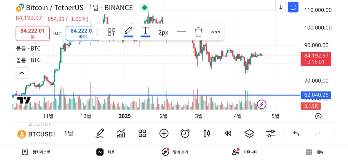Open the 1날 timeframe selector
The height and width of the screenshot is (160, 348).
point(69,133)
